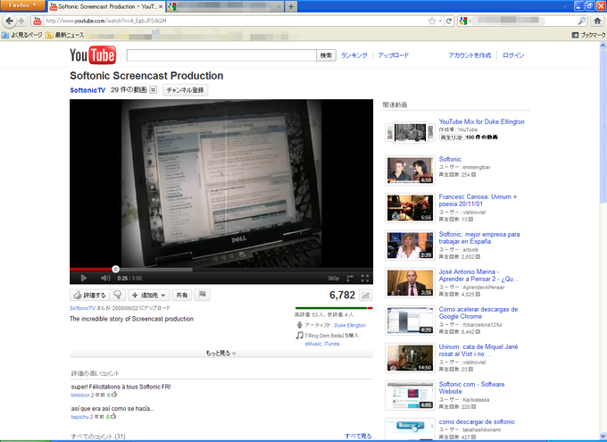Viewport: 607px width, 442px height.
Task: Click the ログイン link
Action: pyautogui.click(x=513, y=55)
